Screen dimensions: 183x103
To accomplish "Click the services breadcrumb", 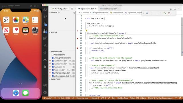I will 86,13.
